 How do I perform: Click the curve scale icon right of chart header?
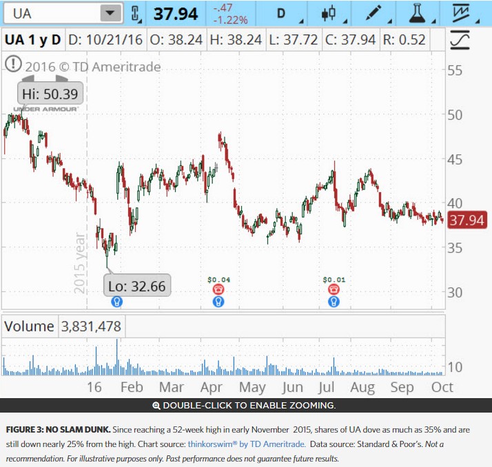(460, 40)
